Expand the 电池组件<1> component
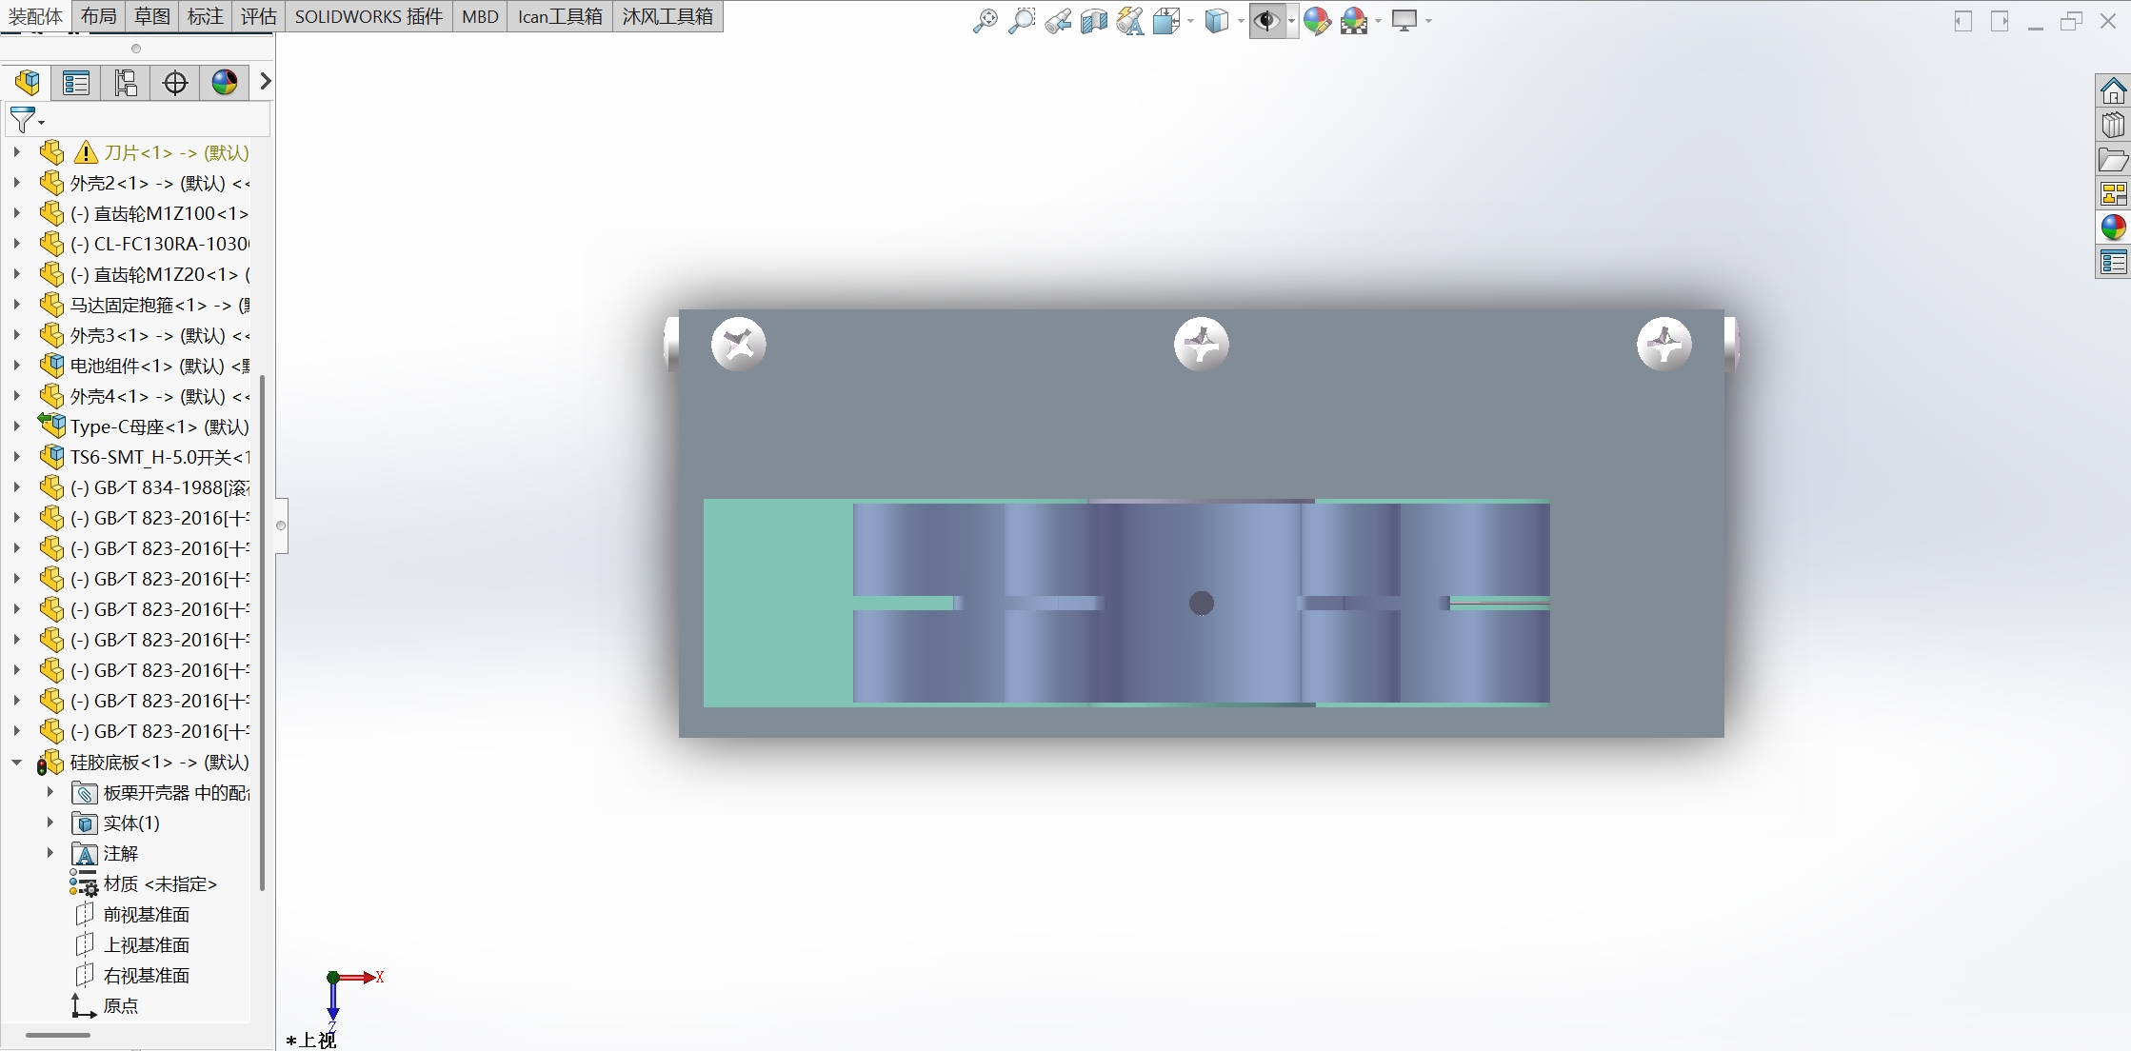2131x1051 pixels. coord(16,366)
